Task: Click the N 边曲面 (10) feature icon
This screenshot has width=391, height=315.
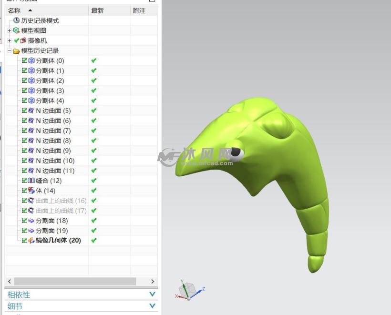Action: pos(31,160)
